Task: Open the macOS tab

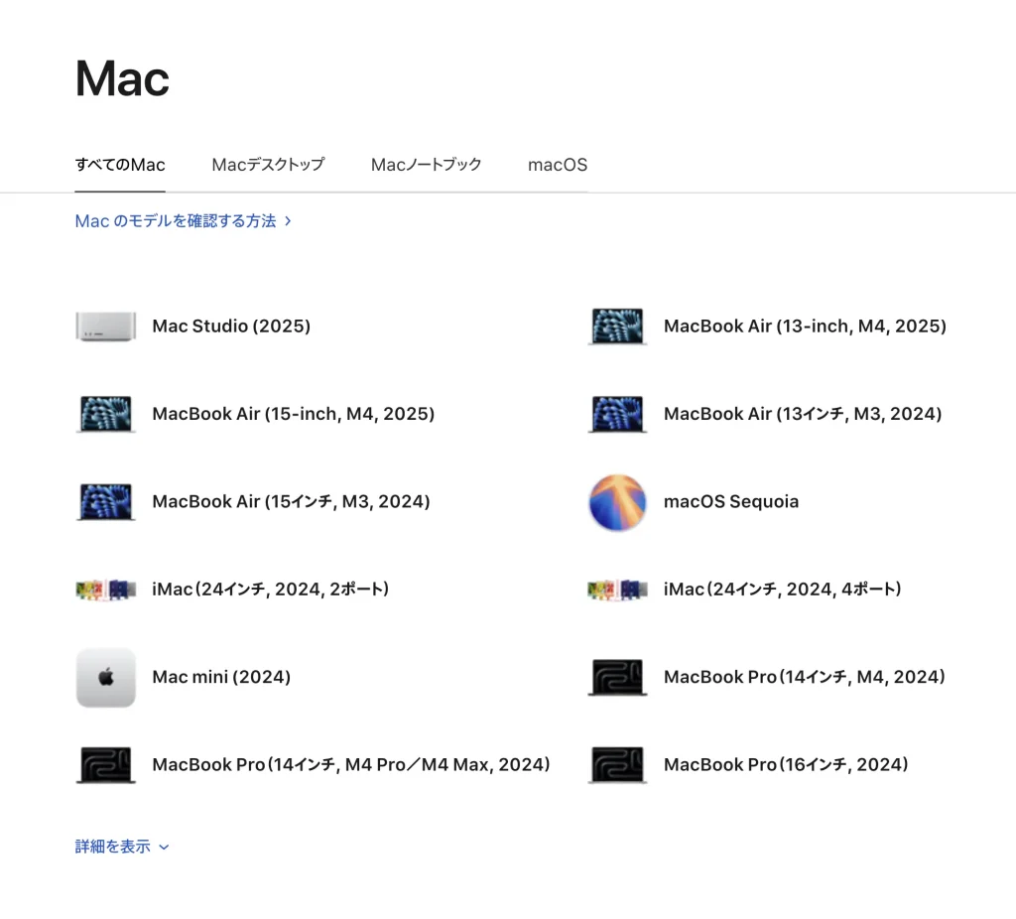Action: (558, 165)
